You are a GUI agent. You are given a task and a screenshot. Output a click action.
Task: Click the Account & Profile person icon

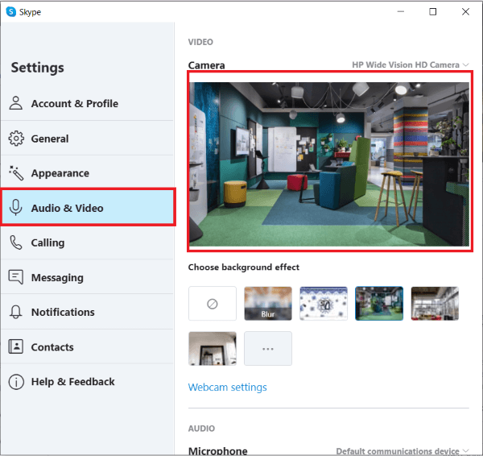pos(16,103)
